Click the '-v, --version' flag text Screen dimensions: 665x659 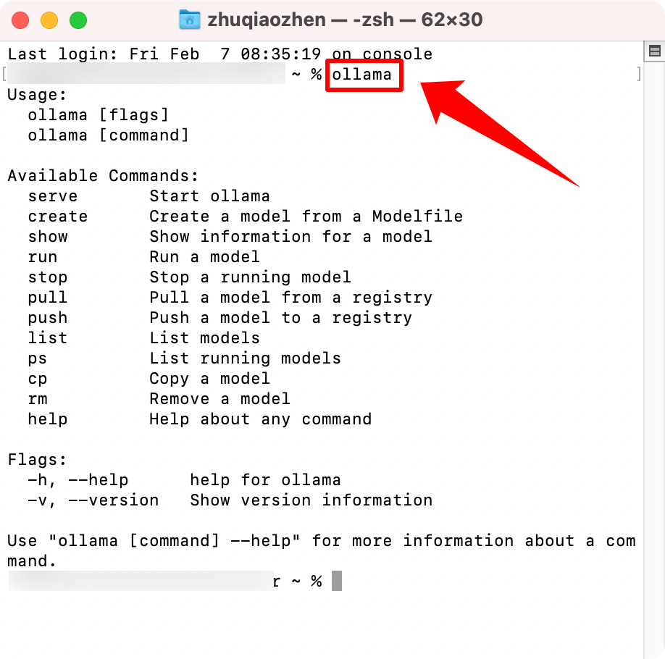pos(93,500)
